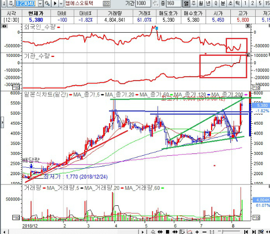Click the stock search magnifier icon
The height and width of the screenshot is (234, 270).
coord(47,3)
